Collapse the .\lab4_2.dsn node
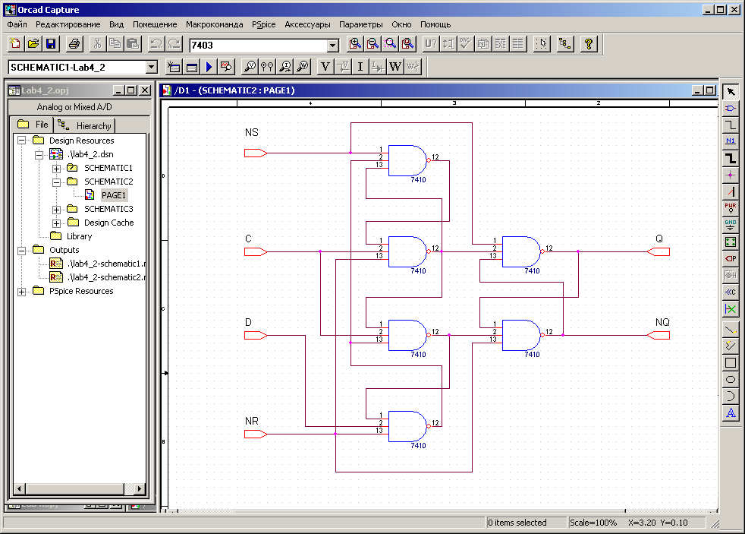Screen dimensions: 745x534 pos(39,154)
